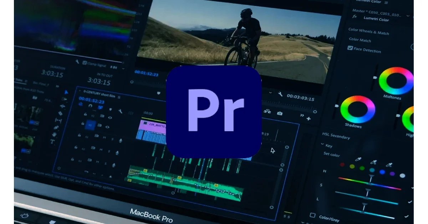Click the Shadows color wheel
The height and width of the screenshot is (224, 428).
358,109
